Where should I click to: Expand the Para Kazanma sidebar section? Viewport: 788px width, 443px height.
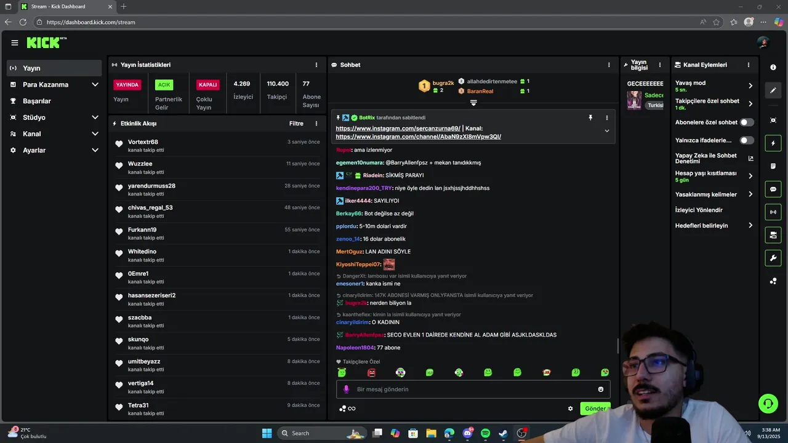[x=95, y=84]
